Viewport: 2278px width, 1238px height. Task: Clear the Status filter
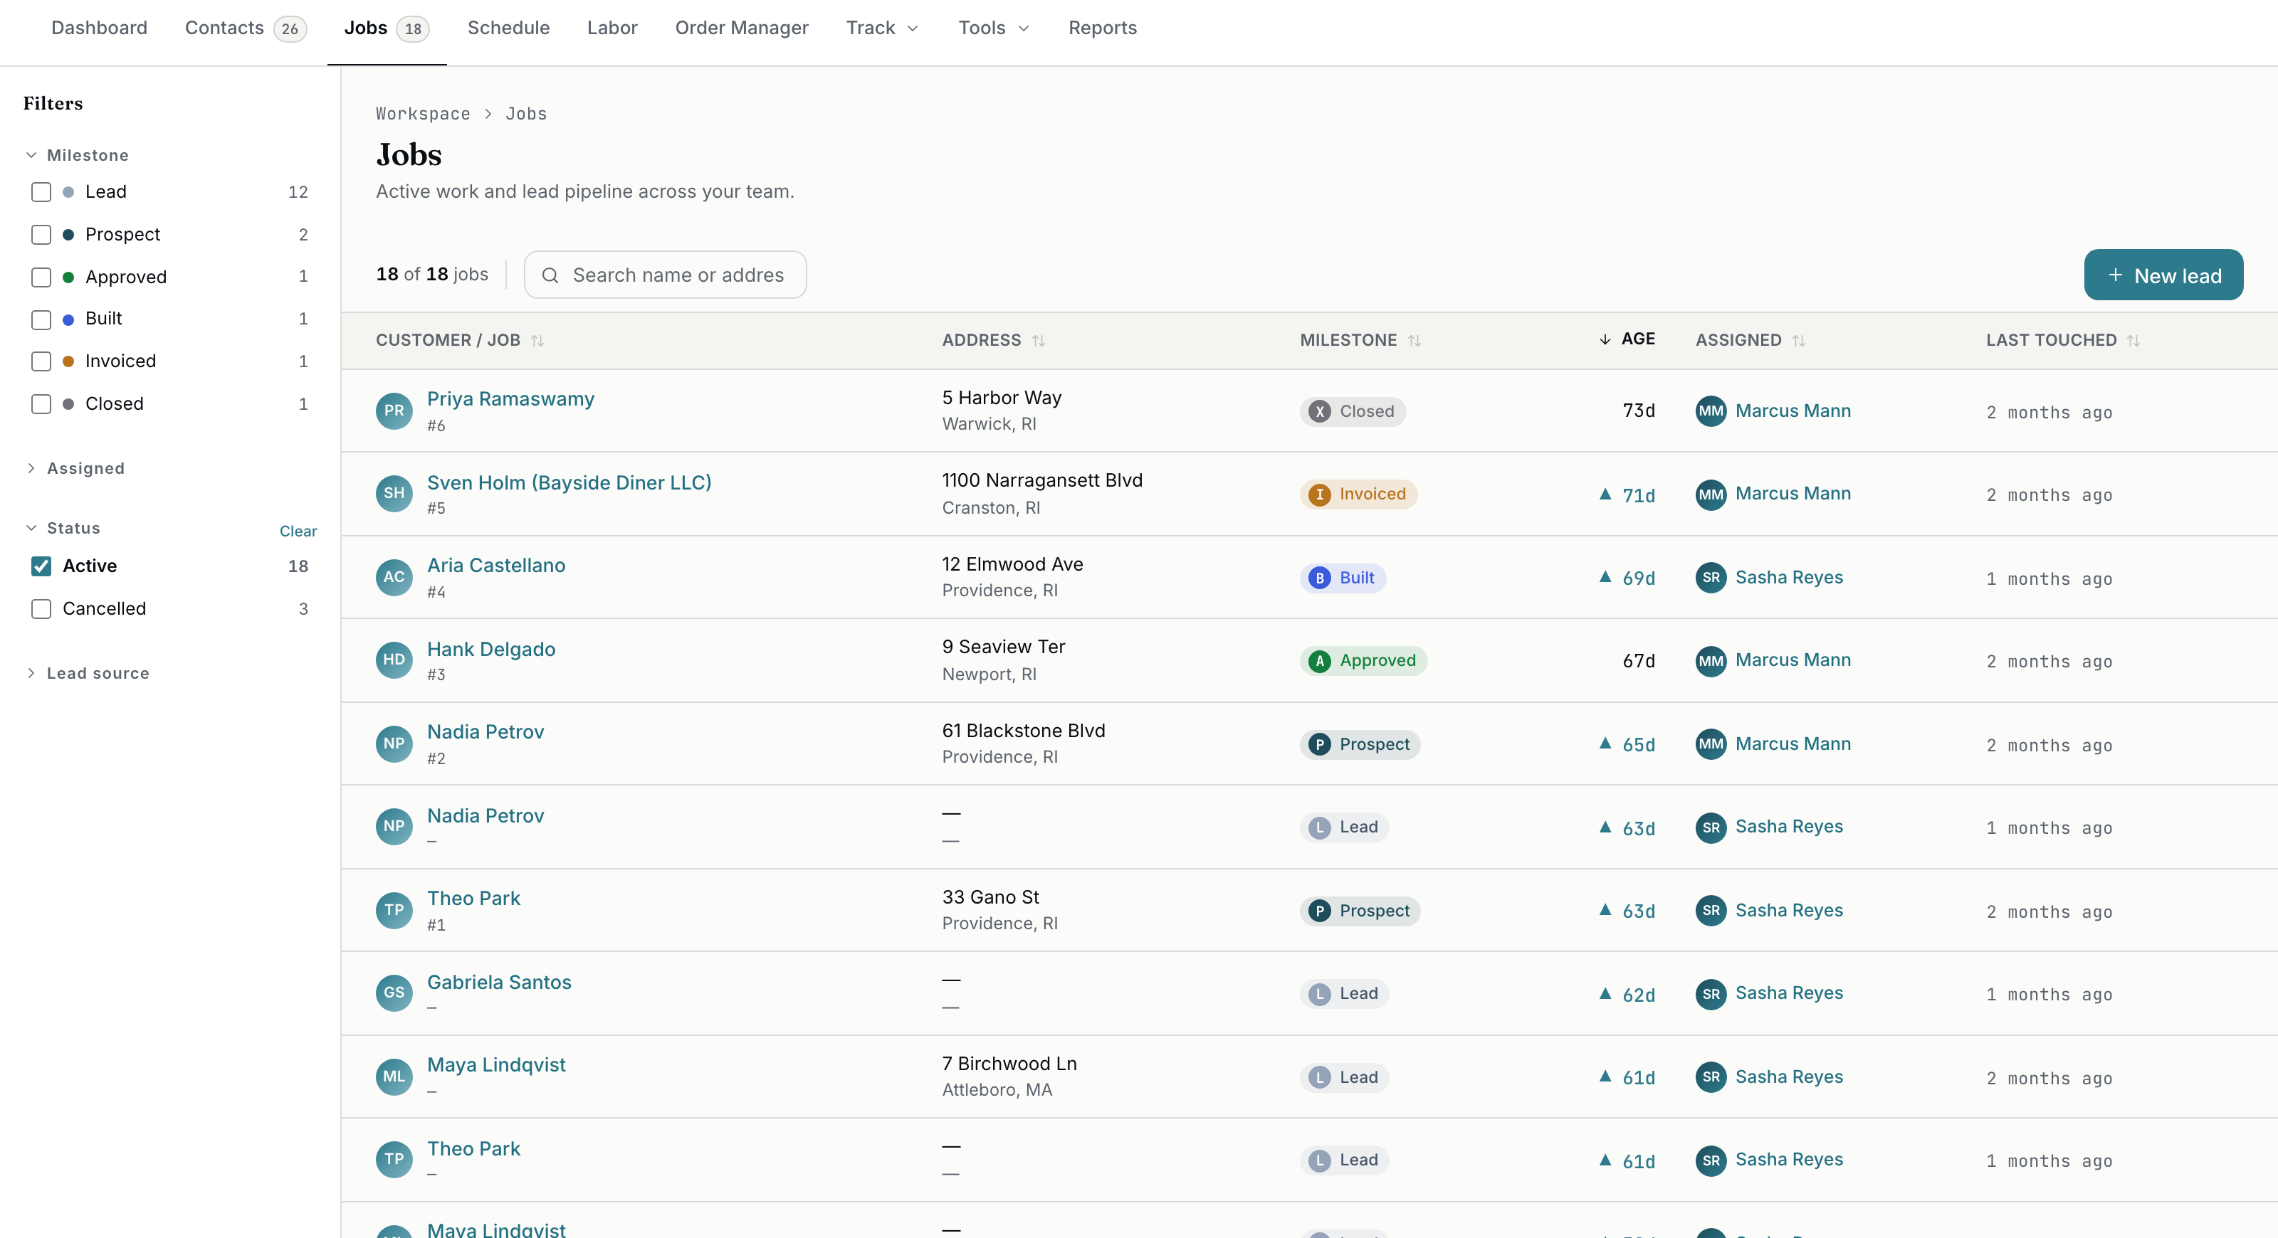298,531
